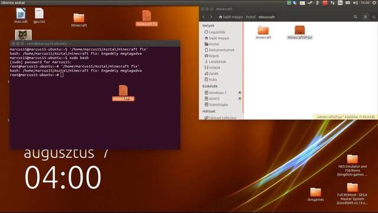Open Asztal in the sidebar
The width and height of the screenshot is (378, 213).
212,44
